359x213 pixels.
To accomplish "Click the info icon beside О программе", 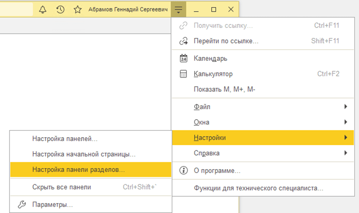I will point(183,171).
